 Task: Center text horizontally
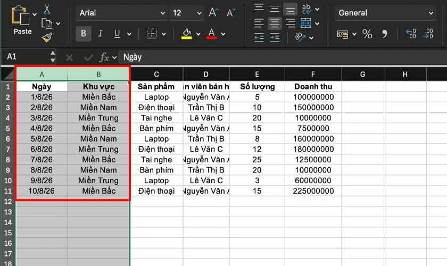click(275, 23)
